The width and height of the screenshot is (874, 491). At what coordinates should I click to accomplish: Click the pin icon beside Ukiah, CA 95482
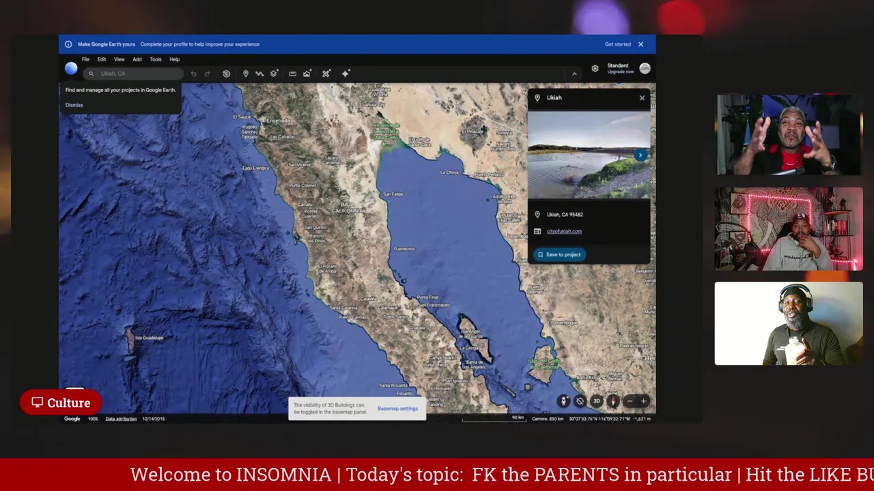pyautogui.click(x=537, y=214)
